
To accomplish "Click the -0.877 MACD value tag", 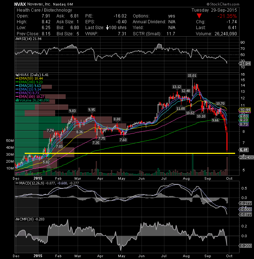I will pyautogui.click(x=245, y=215).
